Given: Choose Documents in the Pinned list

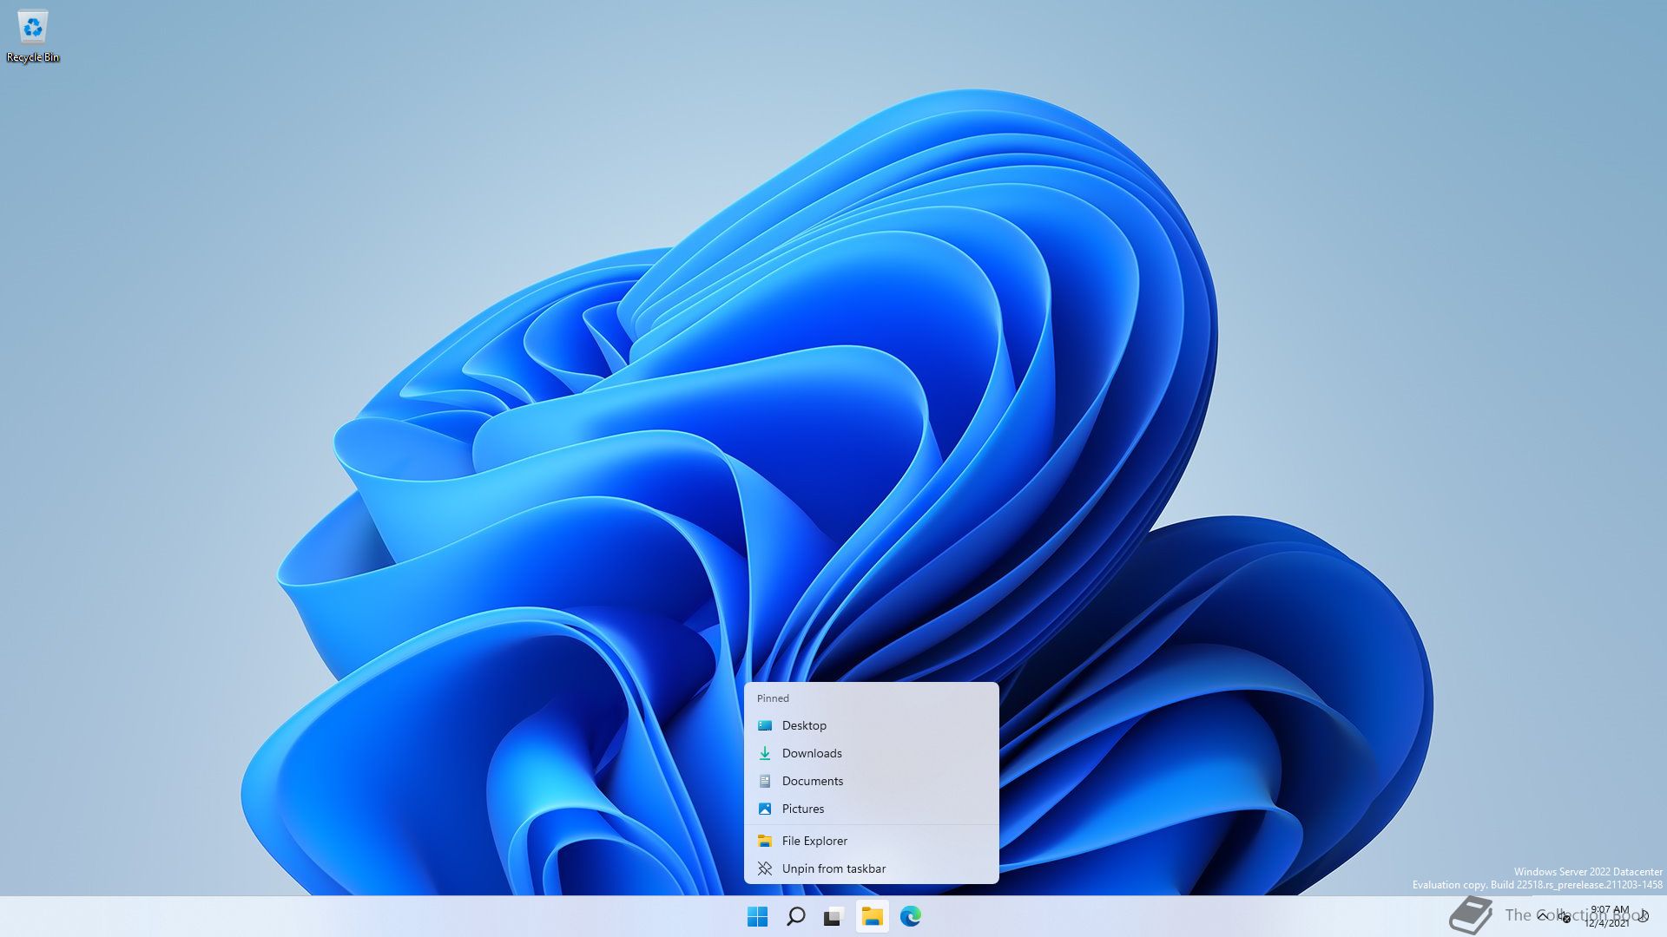Looking at the screenshot, I should 813,781.
